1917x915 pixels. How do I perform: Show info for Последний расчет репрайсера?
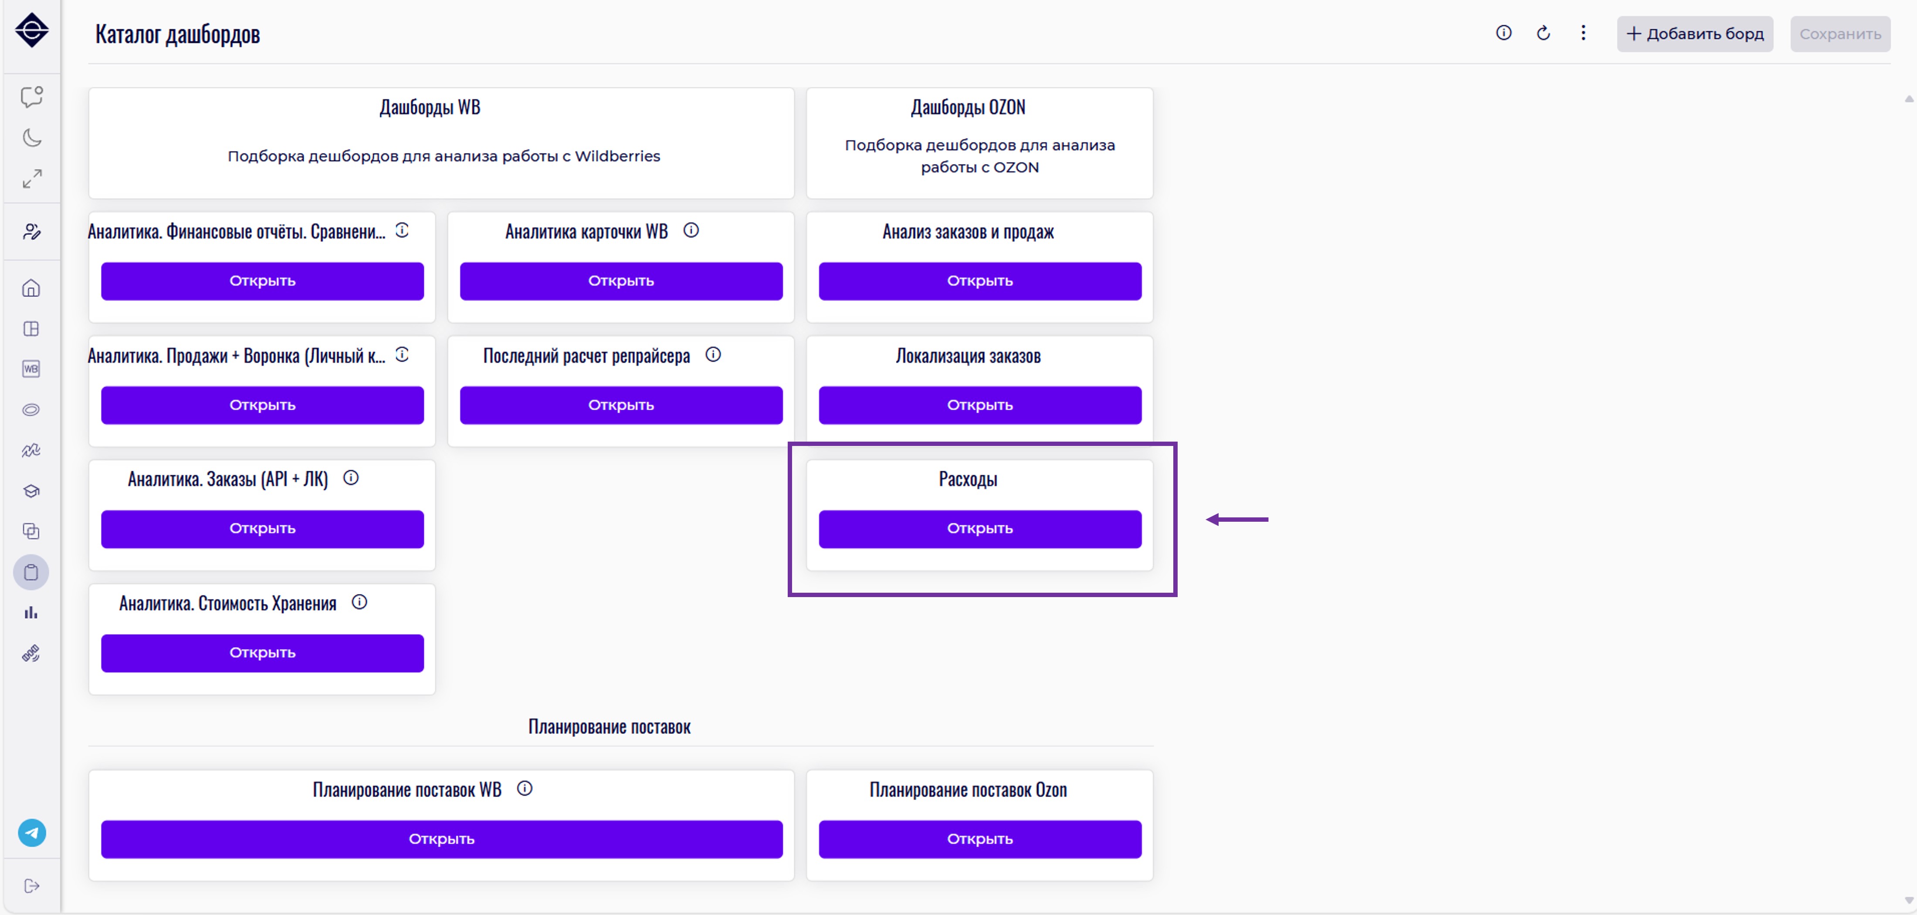tap(713, 355)
